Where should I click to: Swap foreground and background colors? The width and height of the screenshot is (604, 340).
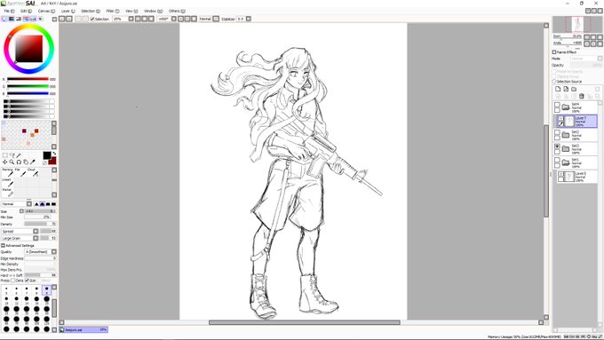(54, 154)
